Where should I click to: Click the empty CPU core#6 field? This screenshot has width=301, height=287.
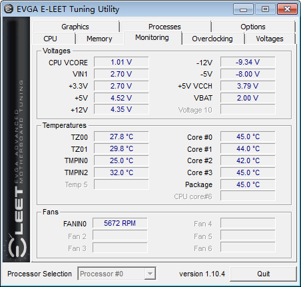click(x=248, y=196)
